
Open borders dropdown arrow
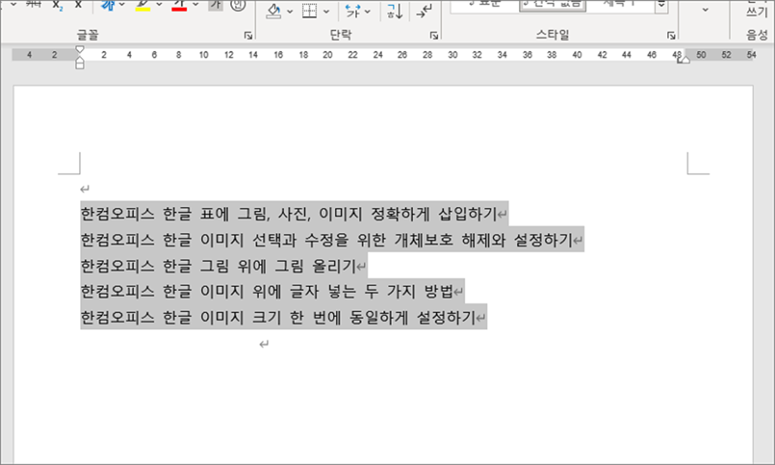tap(327, 11)
